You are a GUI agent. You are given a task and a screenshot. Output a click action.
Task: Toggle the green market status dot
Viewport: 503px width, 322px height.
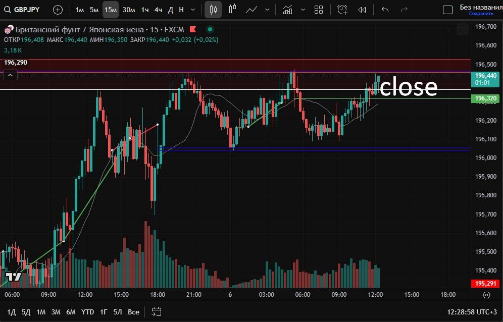click(210, 29)
